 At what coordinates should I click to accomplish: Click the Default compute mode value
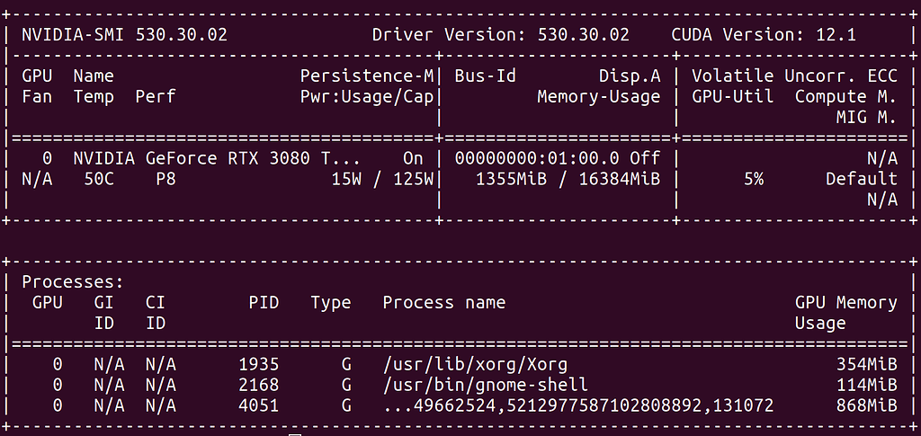pos(861,179)
